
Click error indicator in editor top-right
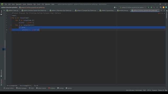pyautogui.click(x=159, y=13)
